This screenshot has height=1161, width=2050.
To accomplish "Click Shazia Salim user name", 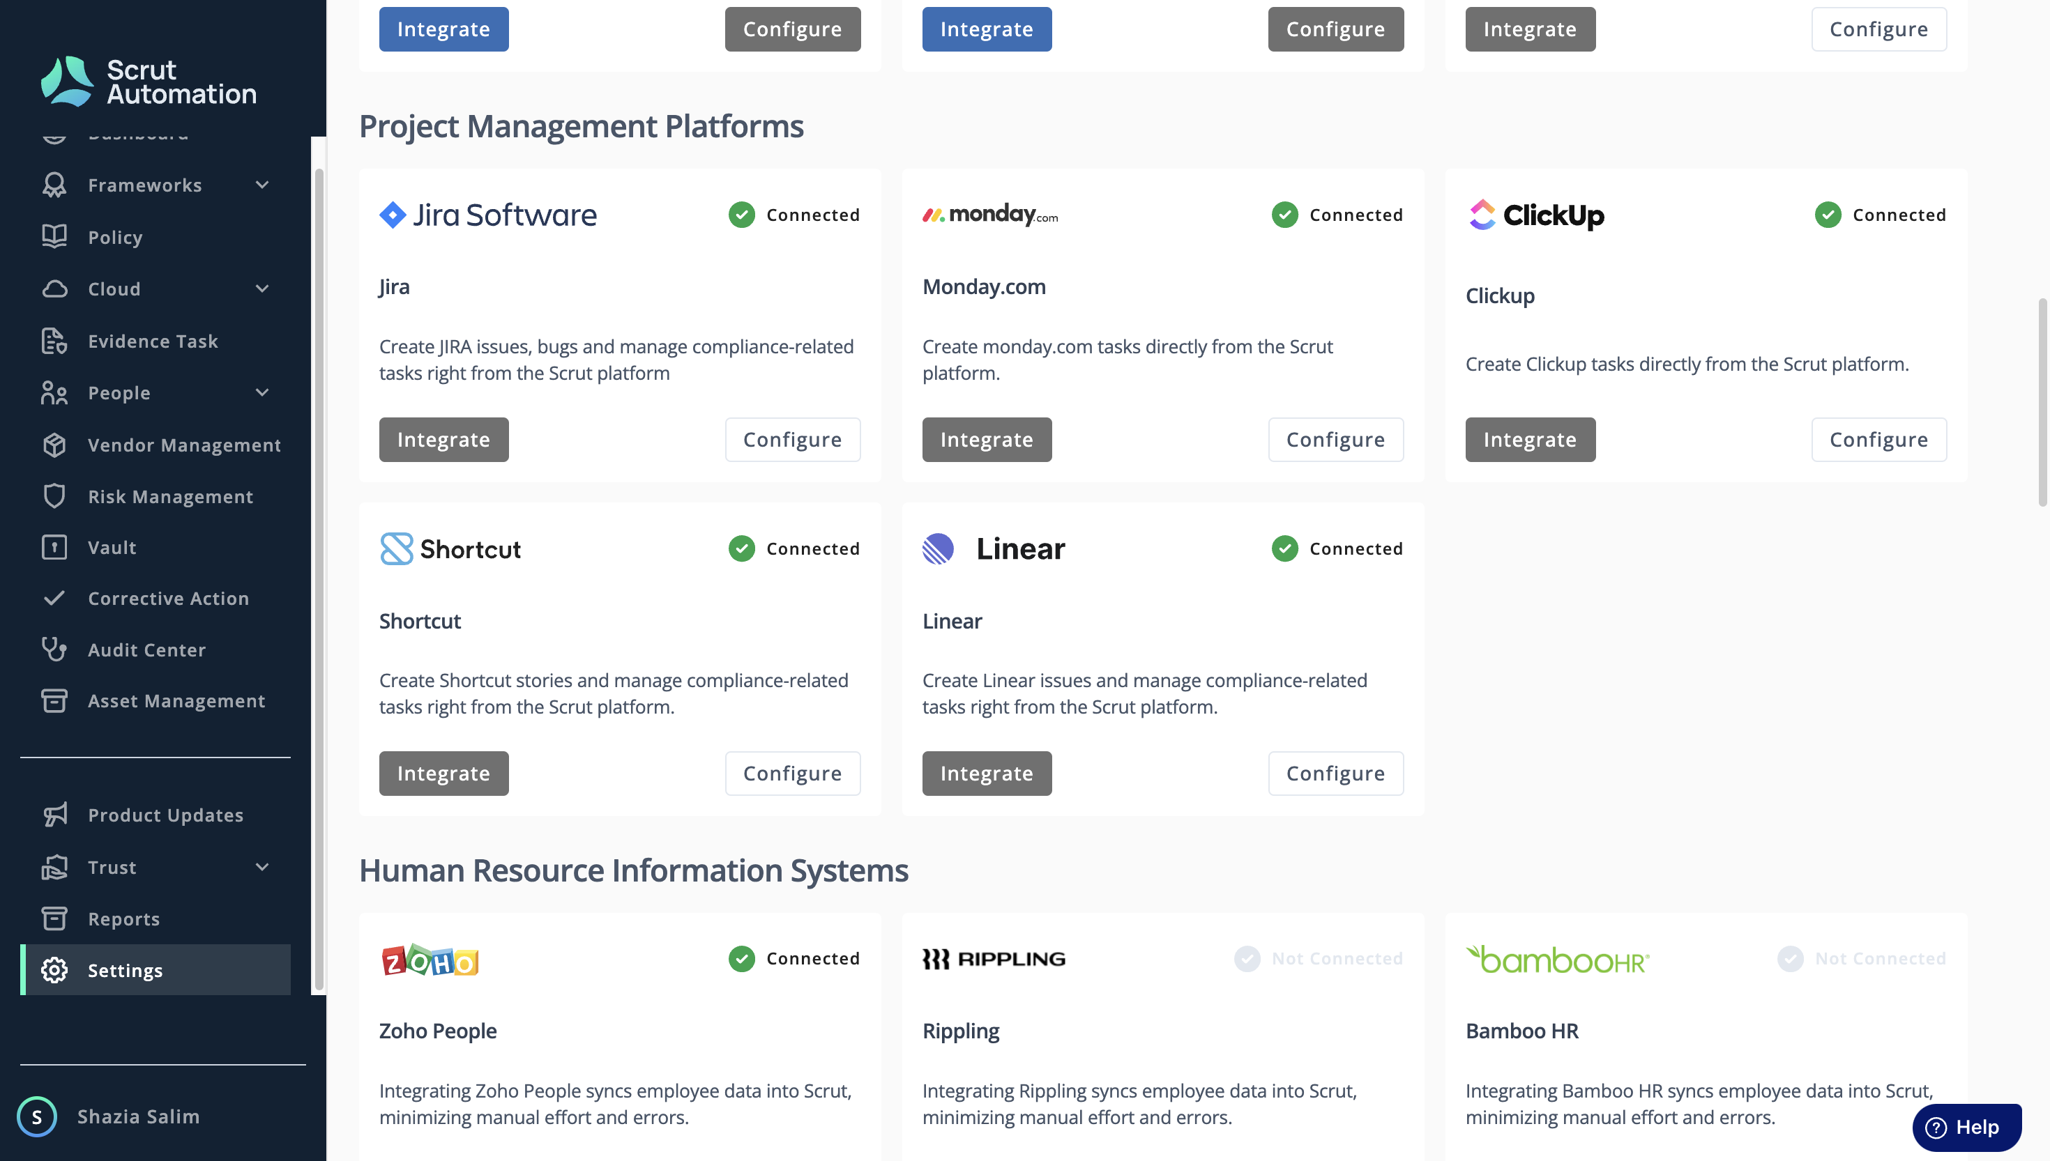I will 139,1116.
